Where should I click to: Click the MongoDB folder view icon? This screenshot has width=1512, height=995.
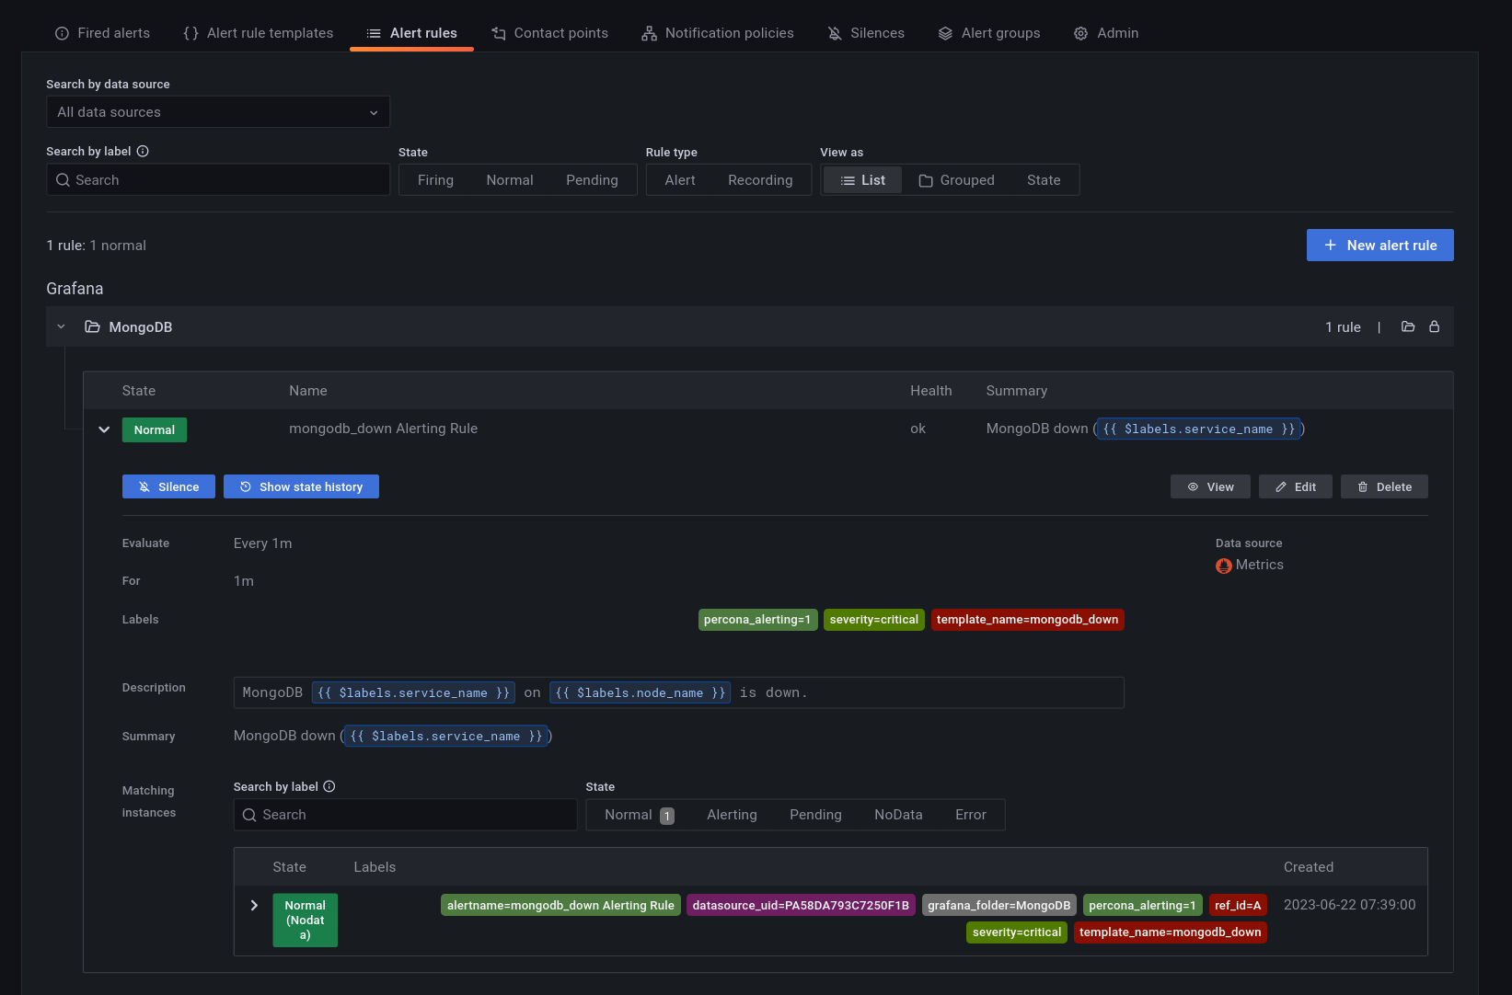click(x=1407, y=326)
